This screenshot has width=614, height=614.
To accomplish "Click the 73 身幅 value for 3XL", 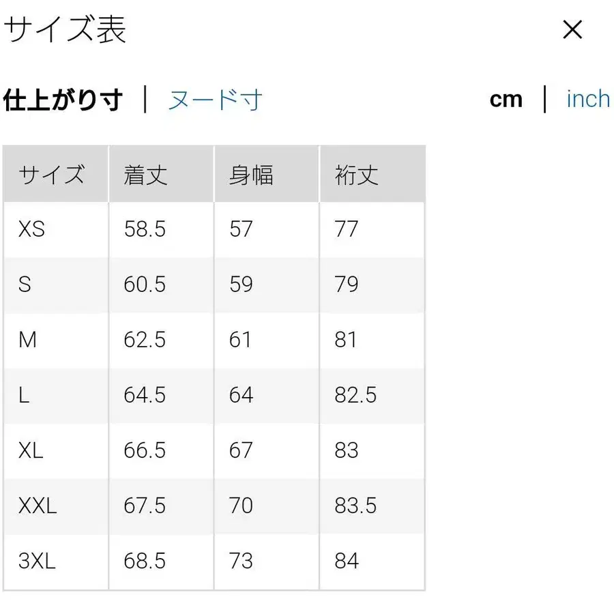I will click(x=241, y=561).
